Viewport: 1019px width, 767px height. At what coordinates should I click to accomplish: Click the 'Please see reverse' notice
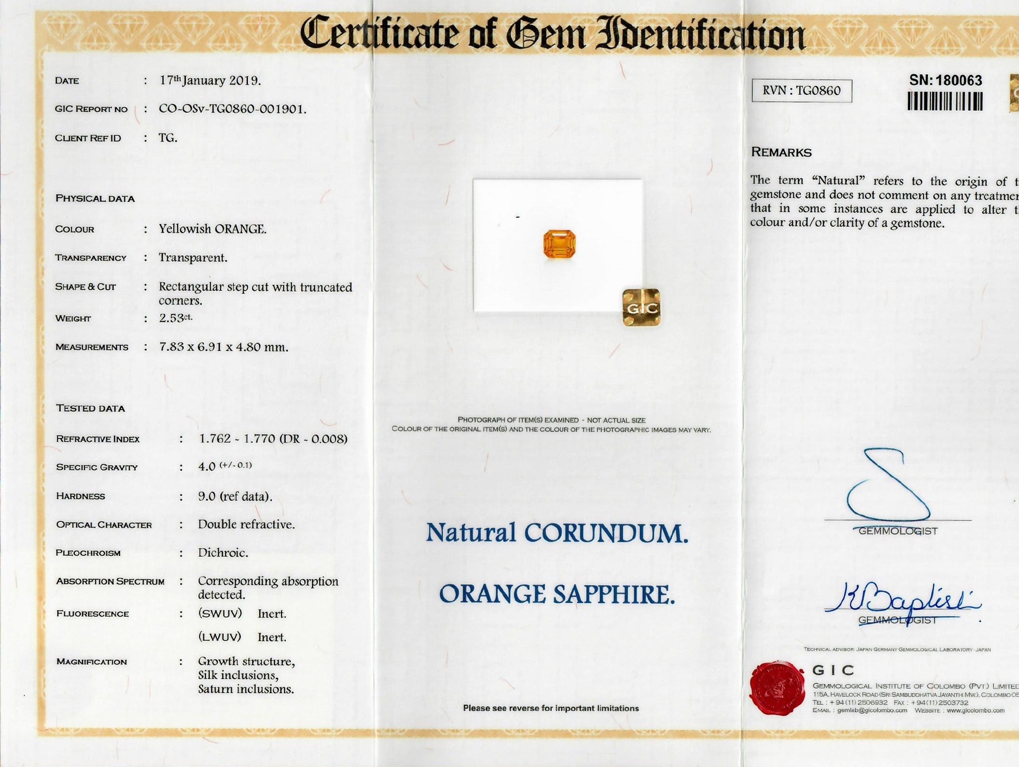coord(550,708)
